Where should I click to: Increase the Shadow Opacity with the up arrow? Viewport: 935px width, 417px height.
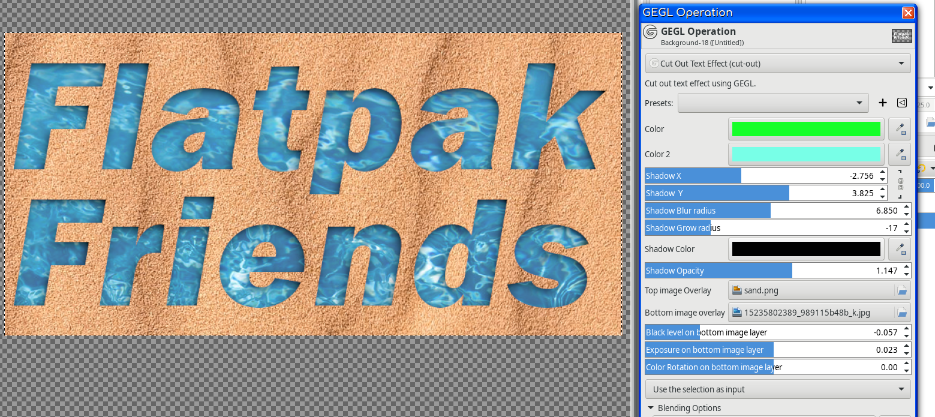(906, 267)
